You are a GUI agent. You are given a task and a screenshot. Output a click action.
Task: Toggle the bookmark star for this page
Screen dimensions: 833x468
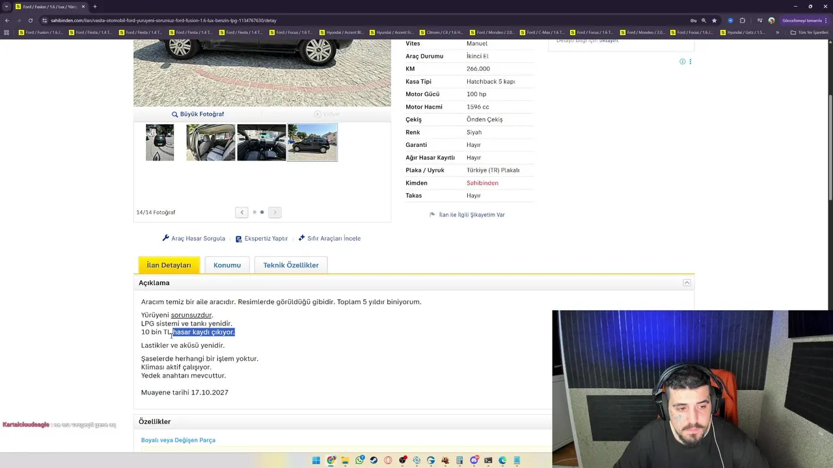(x=714, y=20)
